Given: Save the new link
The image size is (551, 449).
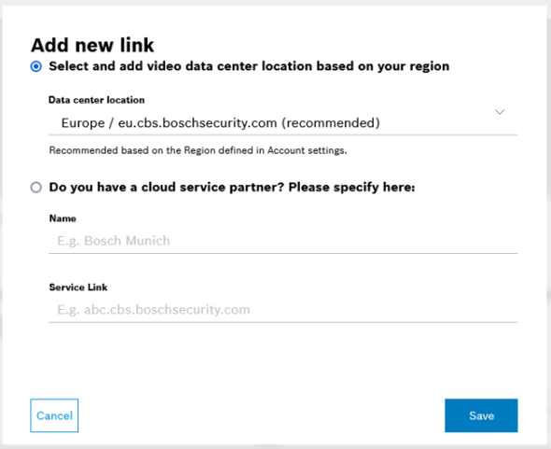Looking at the screenshot, I should coord(481,415).
